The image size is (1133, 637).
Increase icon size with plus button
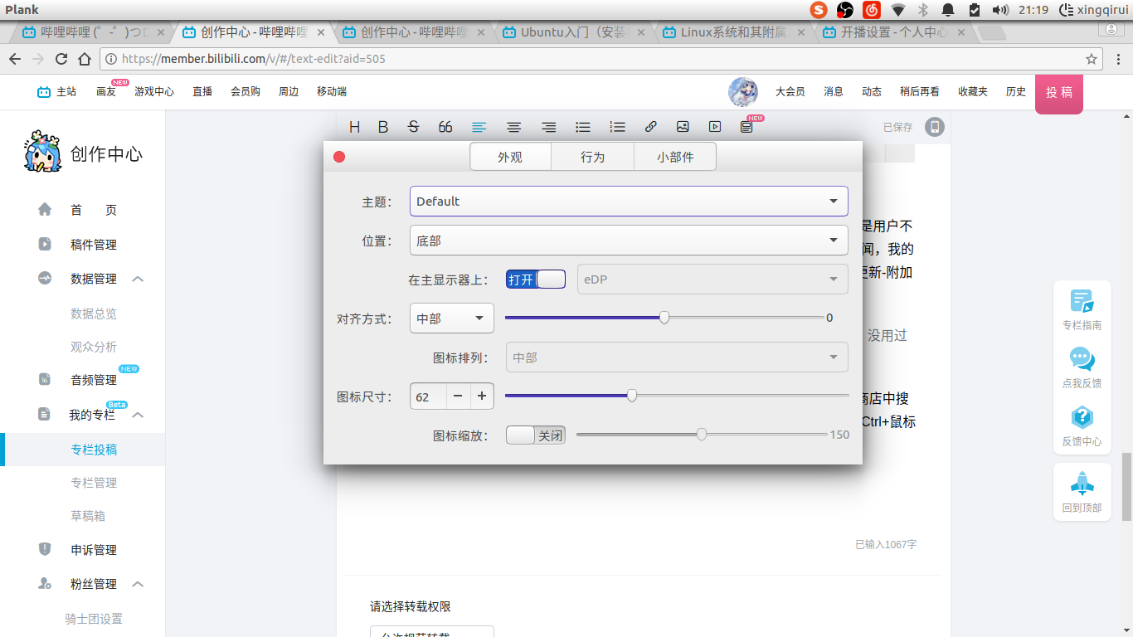[x=482, y=396]
